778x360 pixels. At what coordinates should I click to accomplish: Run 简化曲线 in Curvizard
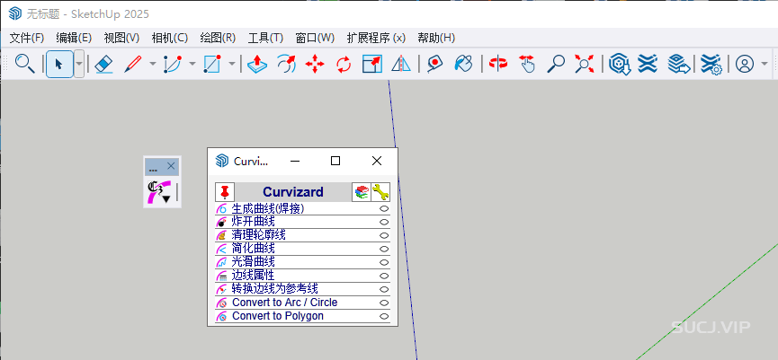click(x=253, y=249)
